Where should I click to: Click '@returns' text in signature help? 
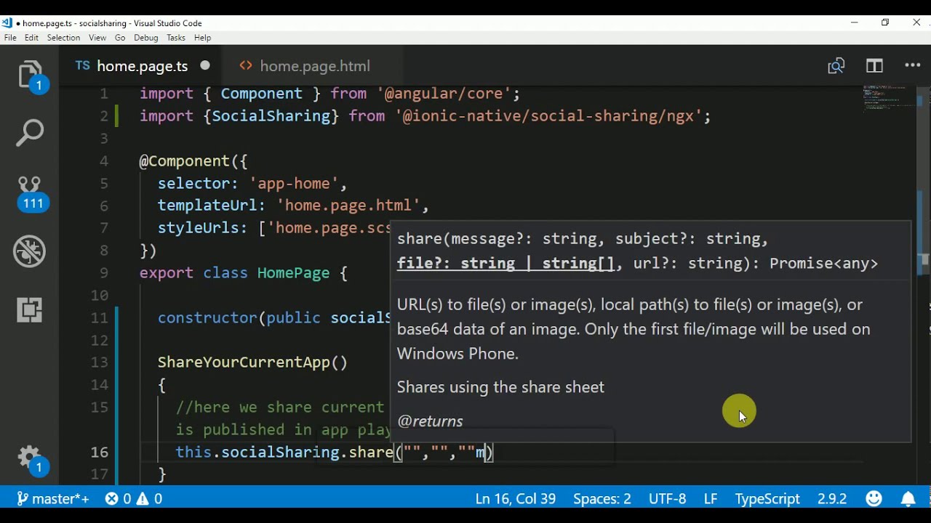coord(430,421)
